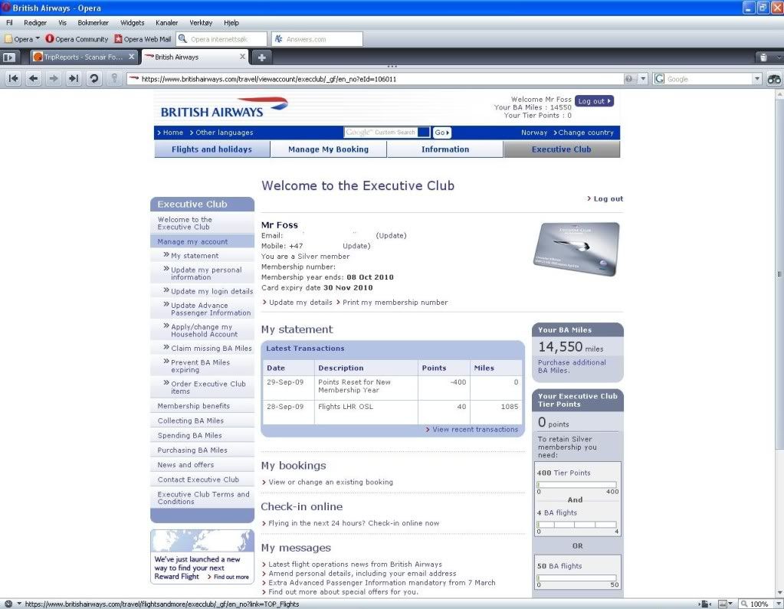Open the Information tab
Viewport: 784px width, 609px height.
click(445, 149)
